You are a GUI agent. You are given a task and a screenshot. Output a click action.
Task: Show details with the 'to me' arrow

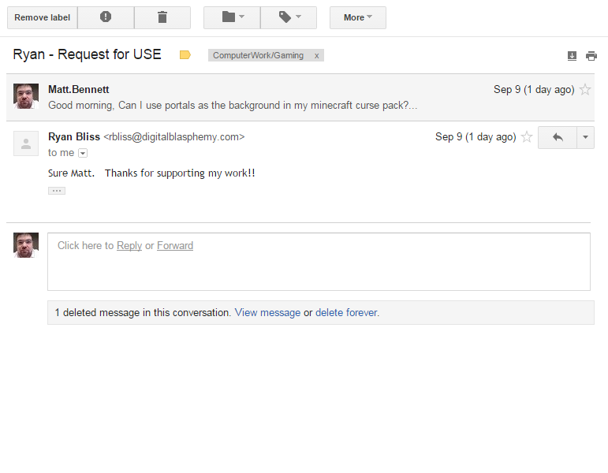pos(83,153)
